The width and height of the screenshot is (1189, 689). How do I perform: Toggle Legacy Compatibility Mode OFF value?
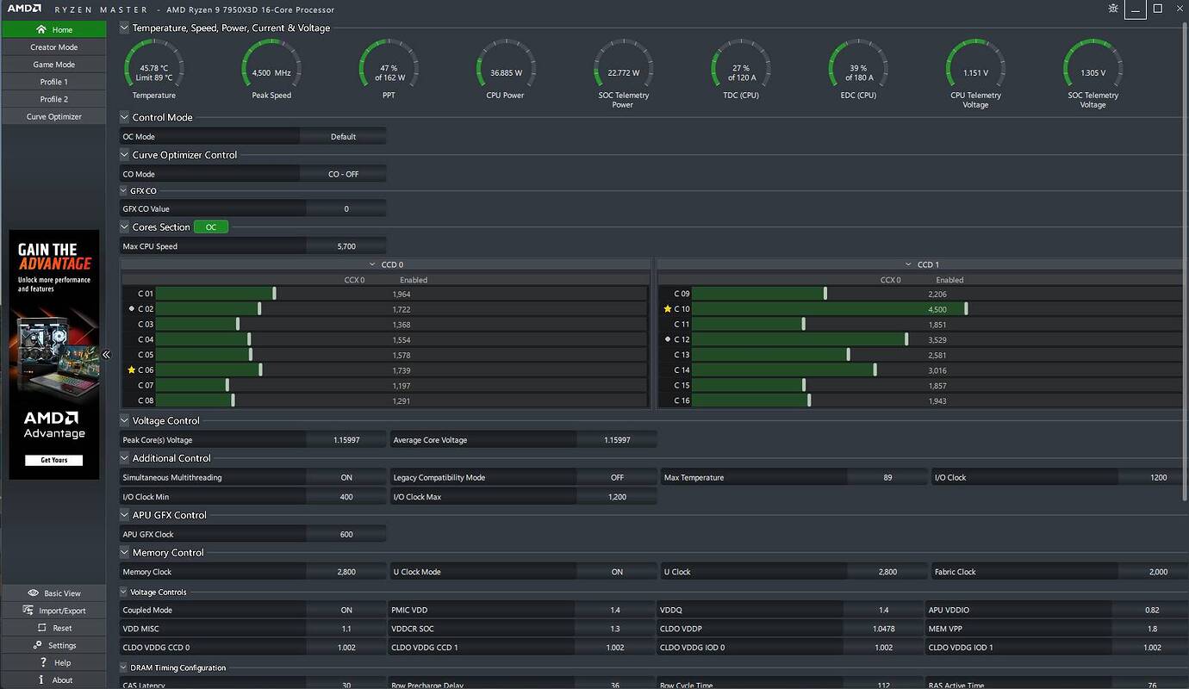[x=617, y=477]
